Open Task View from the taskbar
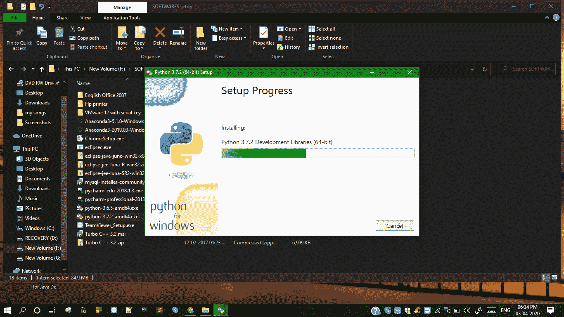Screen dimensions: 564x317 click(52, 310)
